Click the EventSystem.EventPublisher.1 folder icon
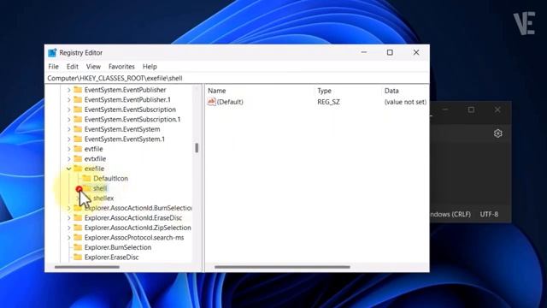 (78, 99)
